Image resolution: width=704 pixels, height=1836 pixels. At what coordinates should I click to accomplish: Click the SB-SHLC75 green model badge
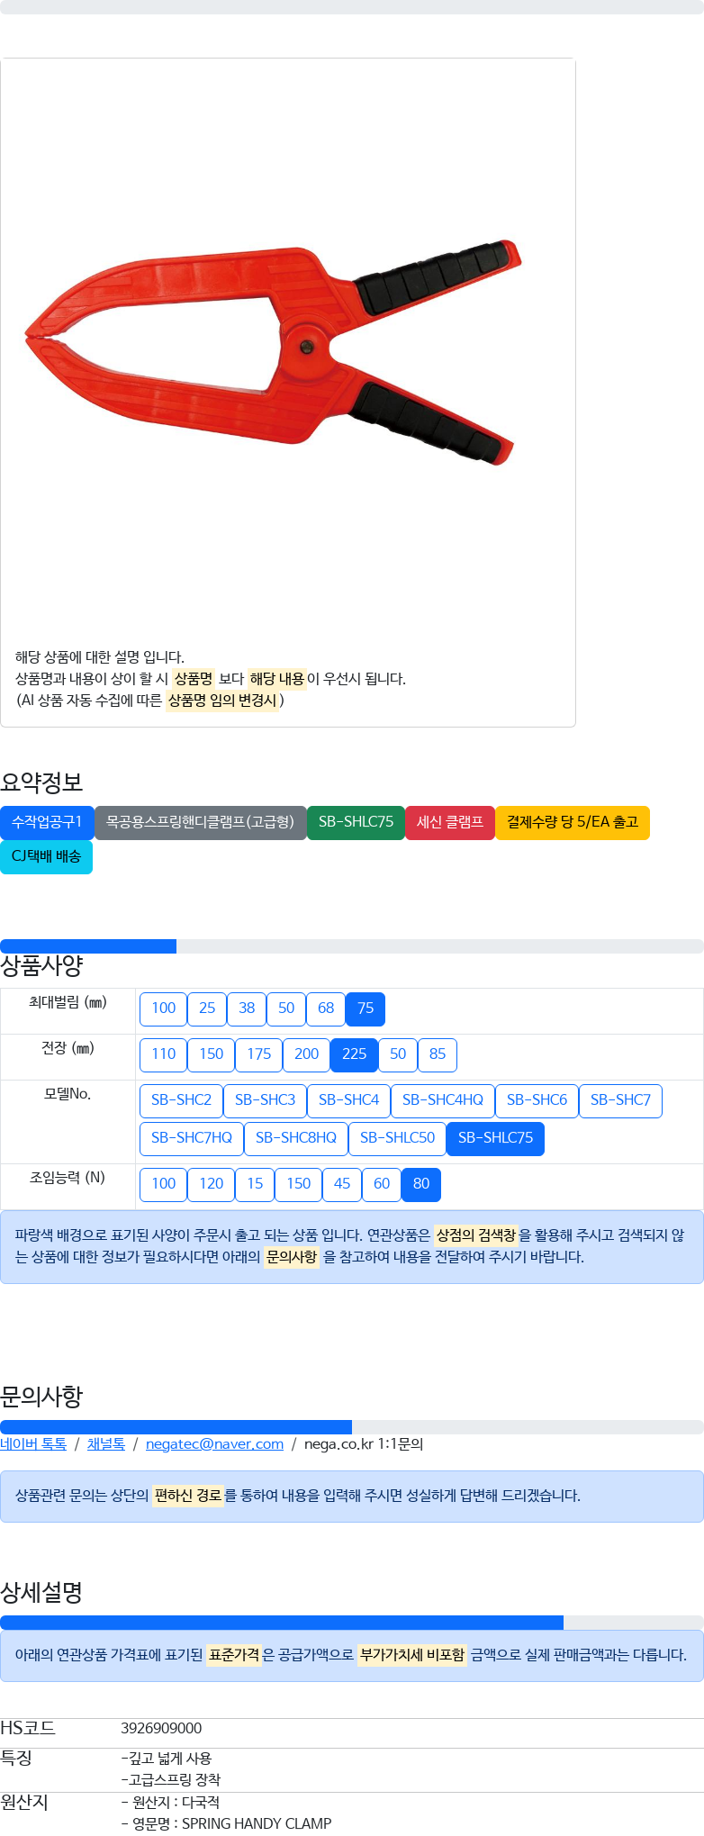point(356,823)
